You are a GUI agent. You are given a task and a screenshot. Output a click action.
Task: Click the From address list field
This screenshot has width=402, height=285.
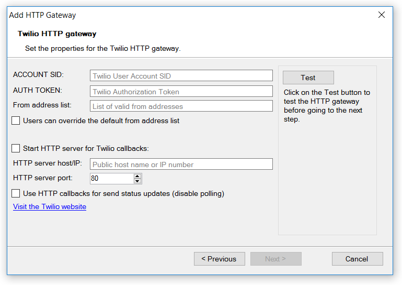pyautogui.click(x=181, y=106)
